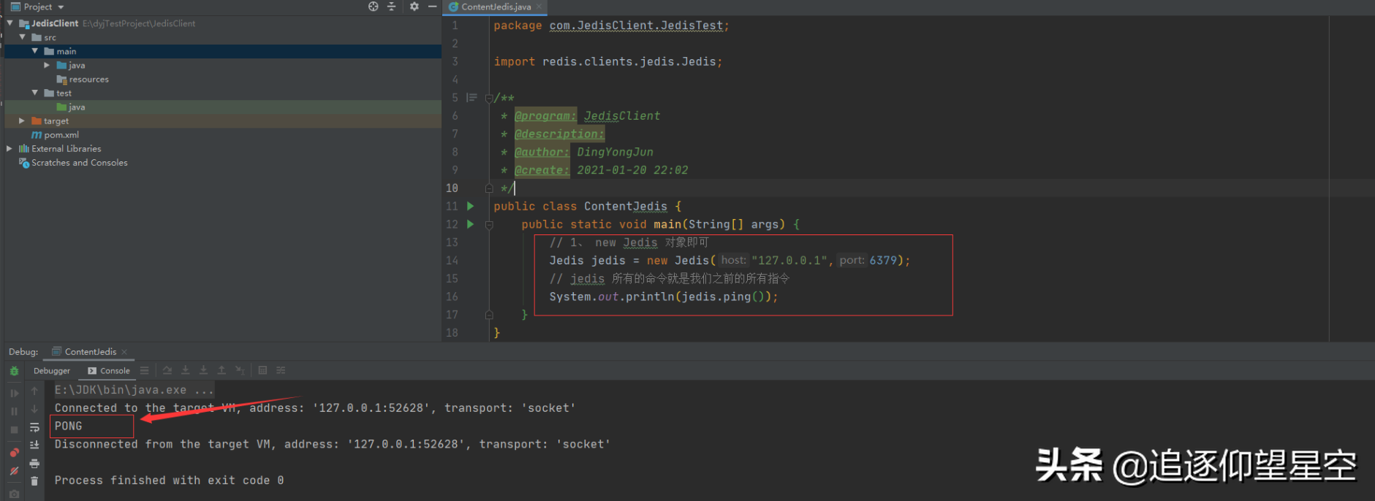This screenshot has height=501, width=1375.
Task: Select Scratches and Consoles
Action: (x=73, y=162)
